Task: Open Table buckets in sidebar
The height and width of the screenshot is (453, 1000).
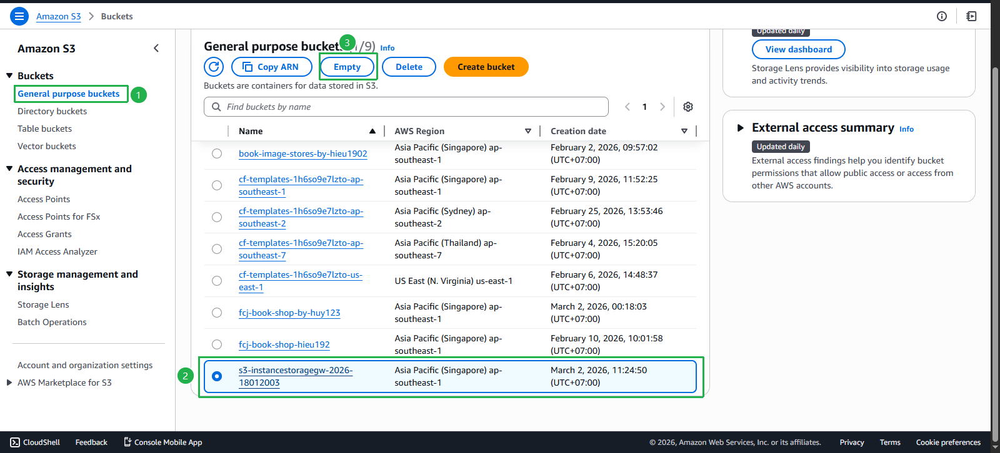Action: tap(45, 129)
